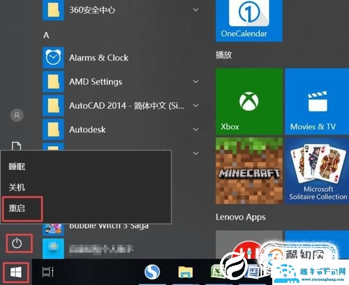Expand the AMD Settings chevron
349x285 pixels.
(x=196, y=81)
